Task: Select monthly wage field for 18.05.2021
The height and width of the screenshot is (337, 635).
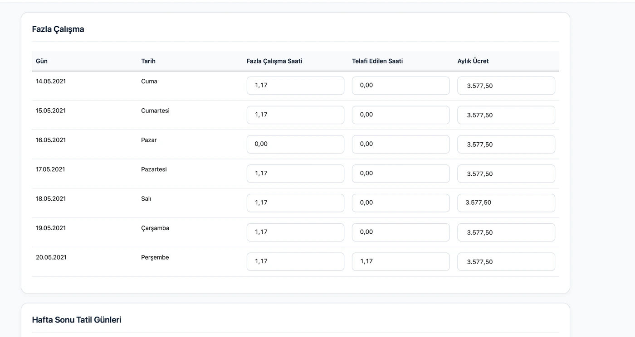Action: pos(506,203)
